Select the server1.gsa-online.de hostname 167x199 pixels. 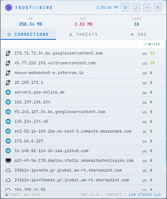tap(39, 92)
